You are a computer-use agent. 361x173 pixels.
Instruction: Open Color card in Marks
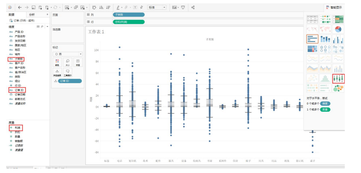57,62
